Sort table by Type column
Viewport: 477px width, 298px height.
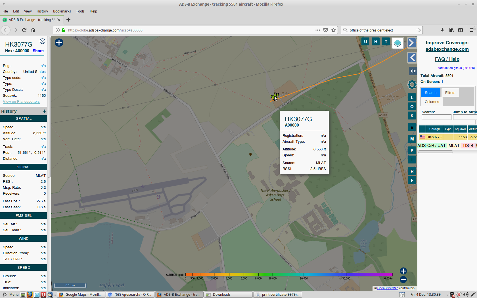click(x=448, y=129)
